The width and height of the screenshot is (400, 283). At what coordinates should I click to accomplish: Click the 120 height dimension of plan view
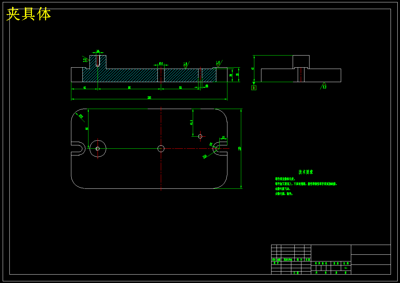(x=240, y=148)
